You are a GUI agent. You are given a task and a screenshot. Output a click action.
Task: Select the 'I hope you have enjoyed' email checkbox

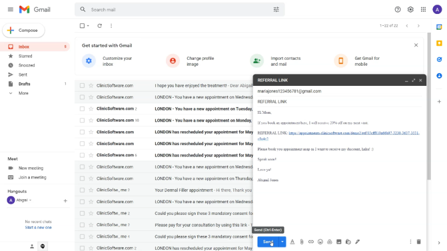(x=82, y=85)
